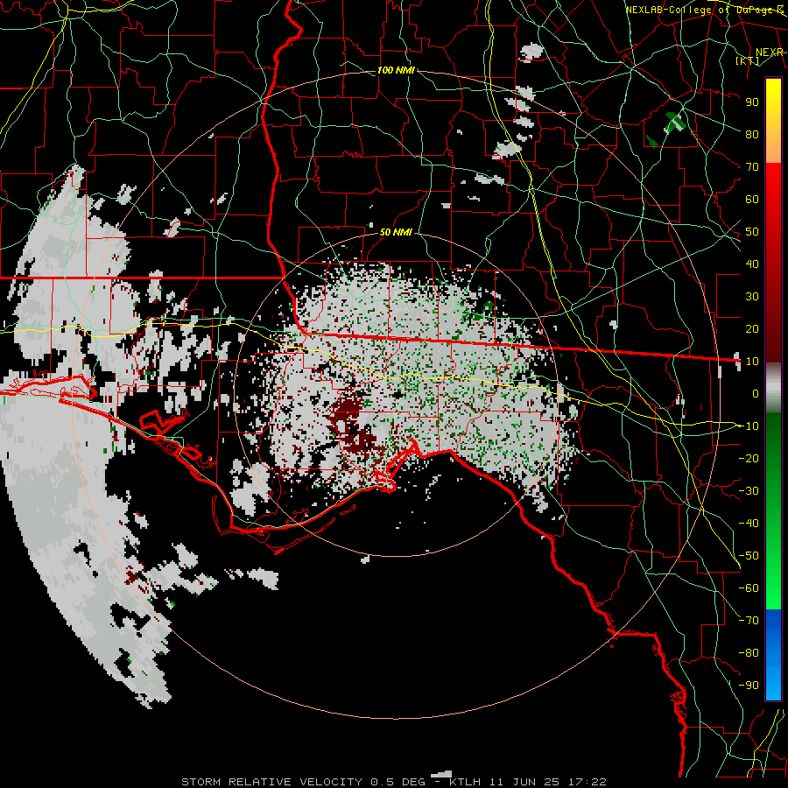Screen dimensions: 788x788
Task: Click the dark red outbound velocity patch
Action: tap(348, 412)
